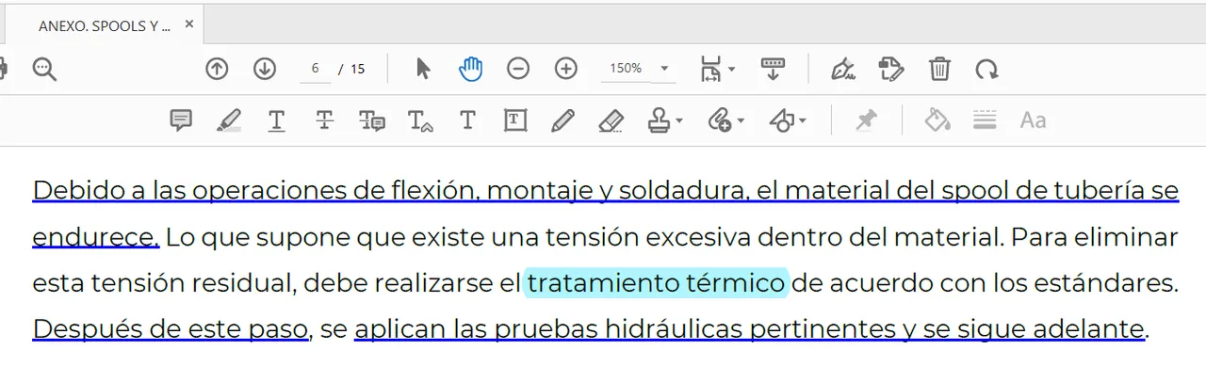Select the Pencil drawing tool
Viewport: 1206px width, 366px height.
[x=562, y=120]
